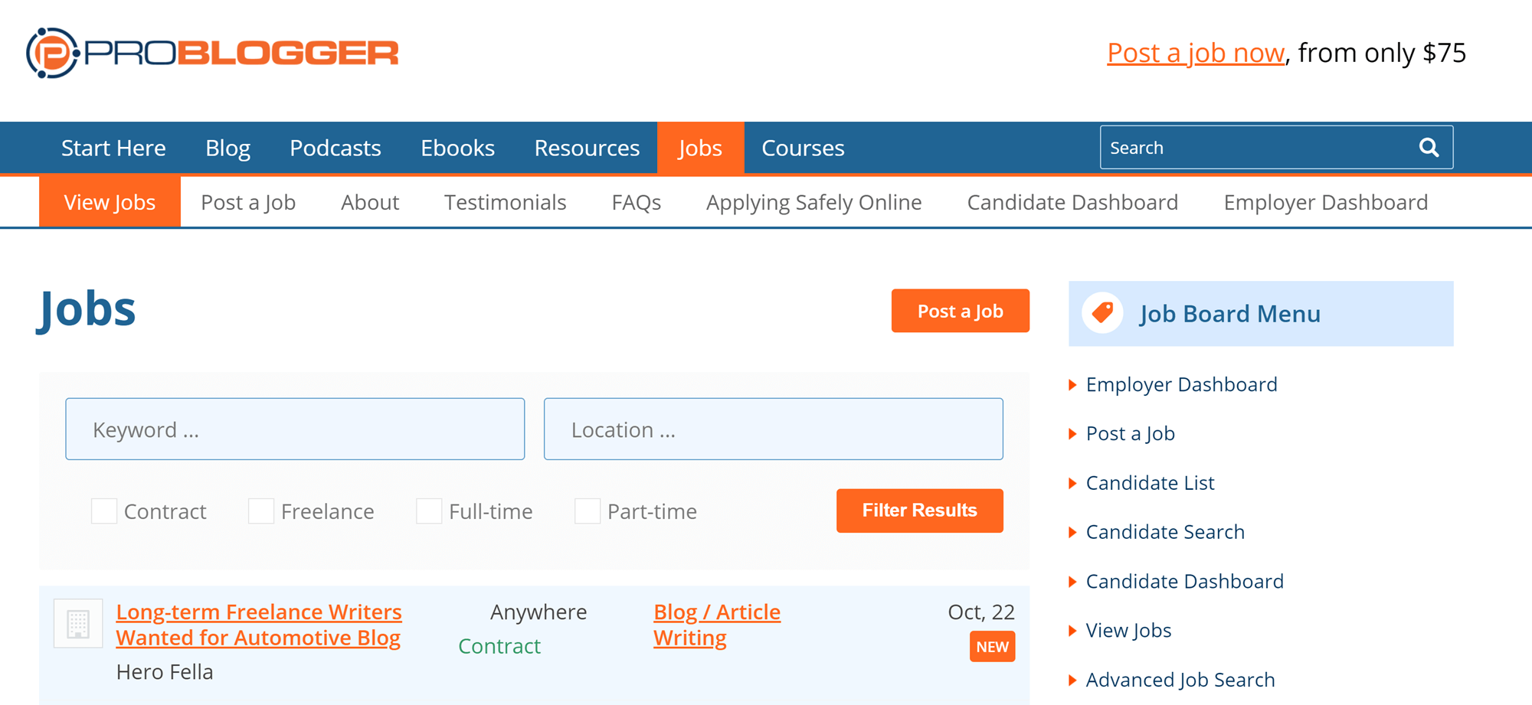This screenshot has width=1532, height=705.
Task: Switch to the Testimonials tab
Action: 505,202
